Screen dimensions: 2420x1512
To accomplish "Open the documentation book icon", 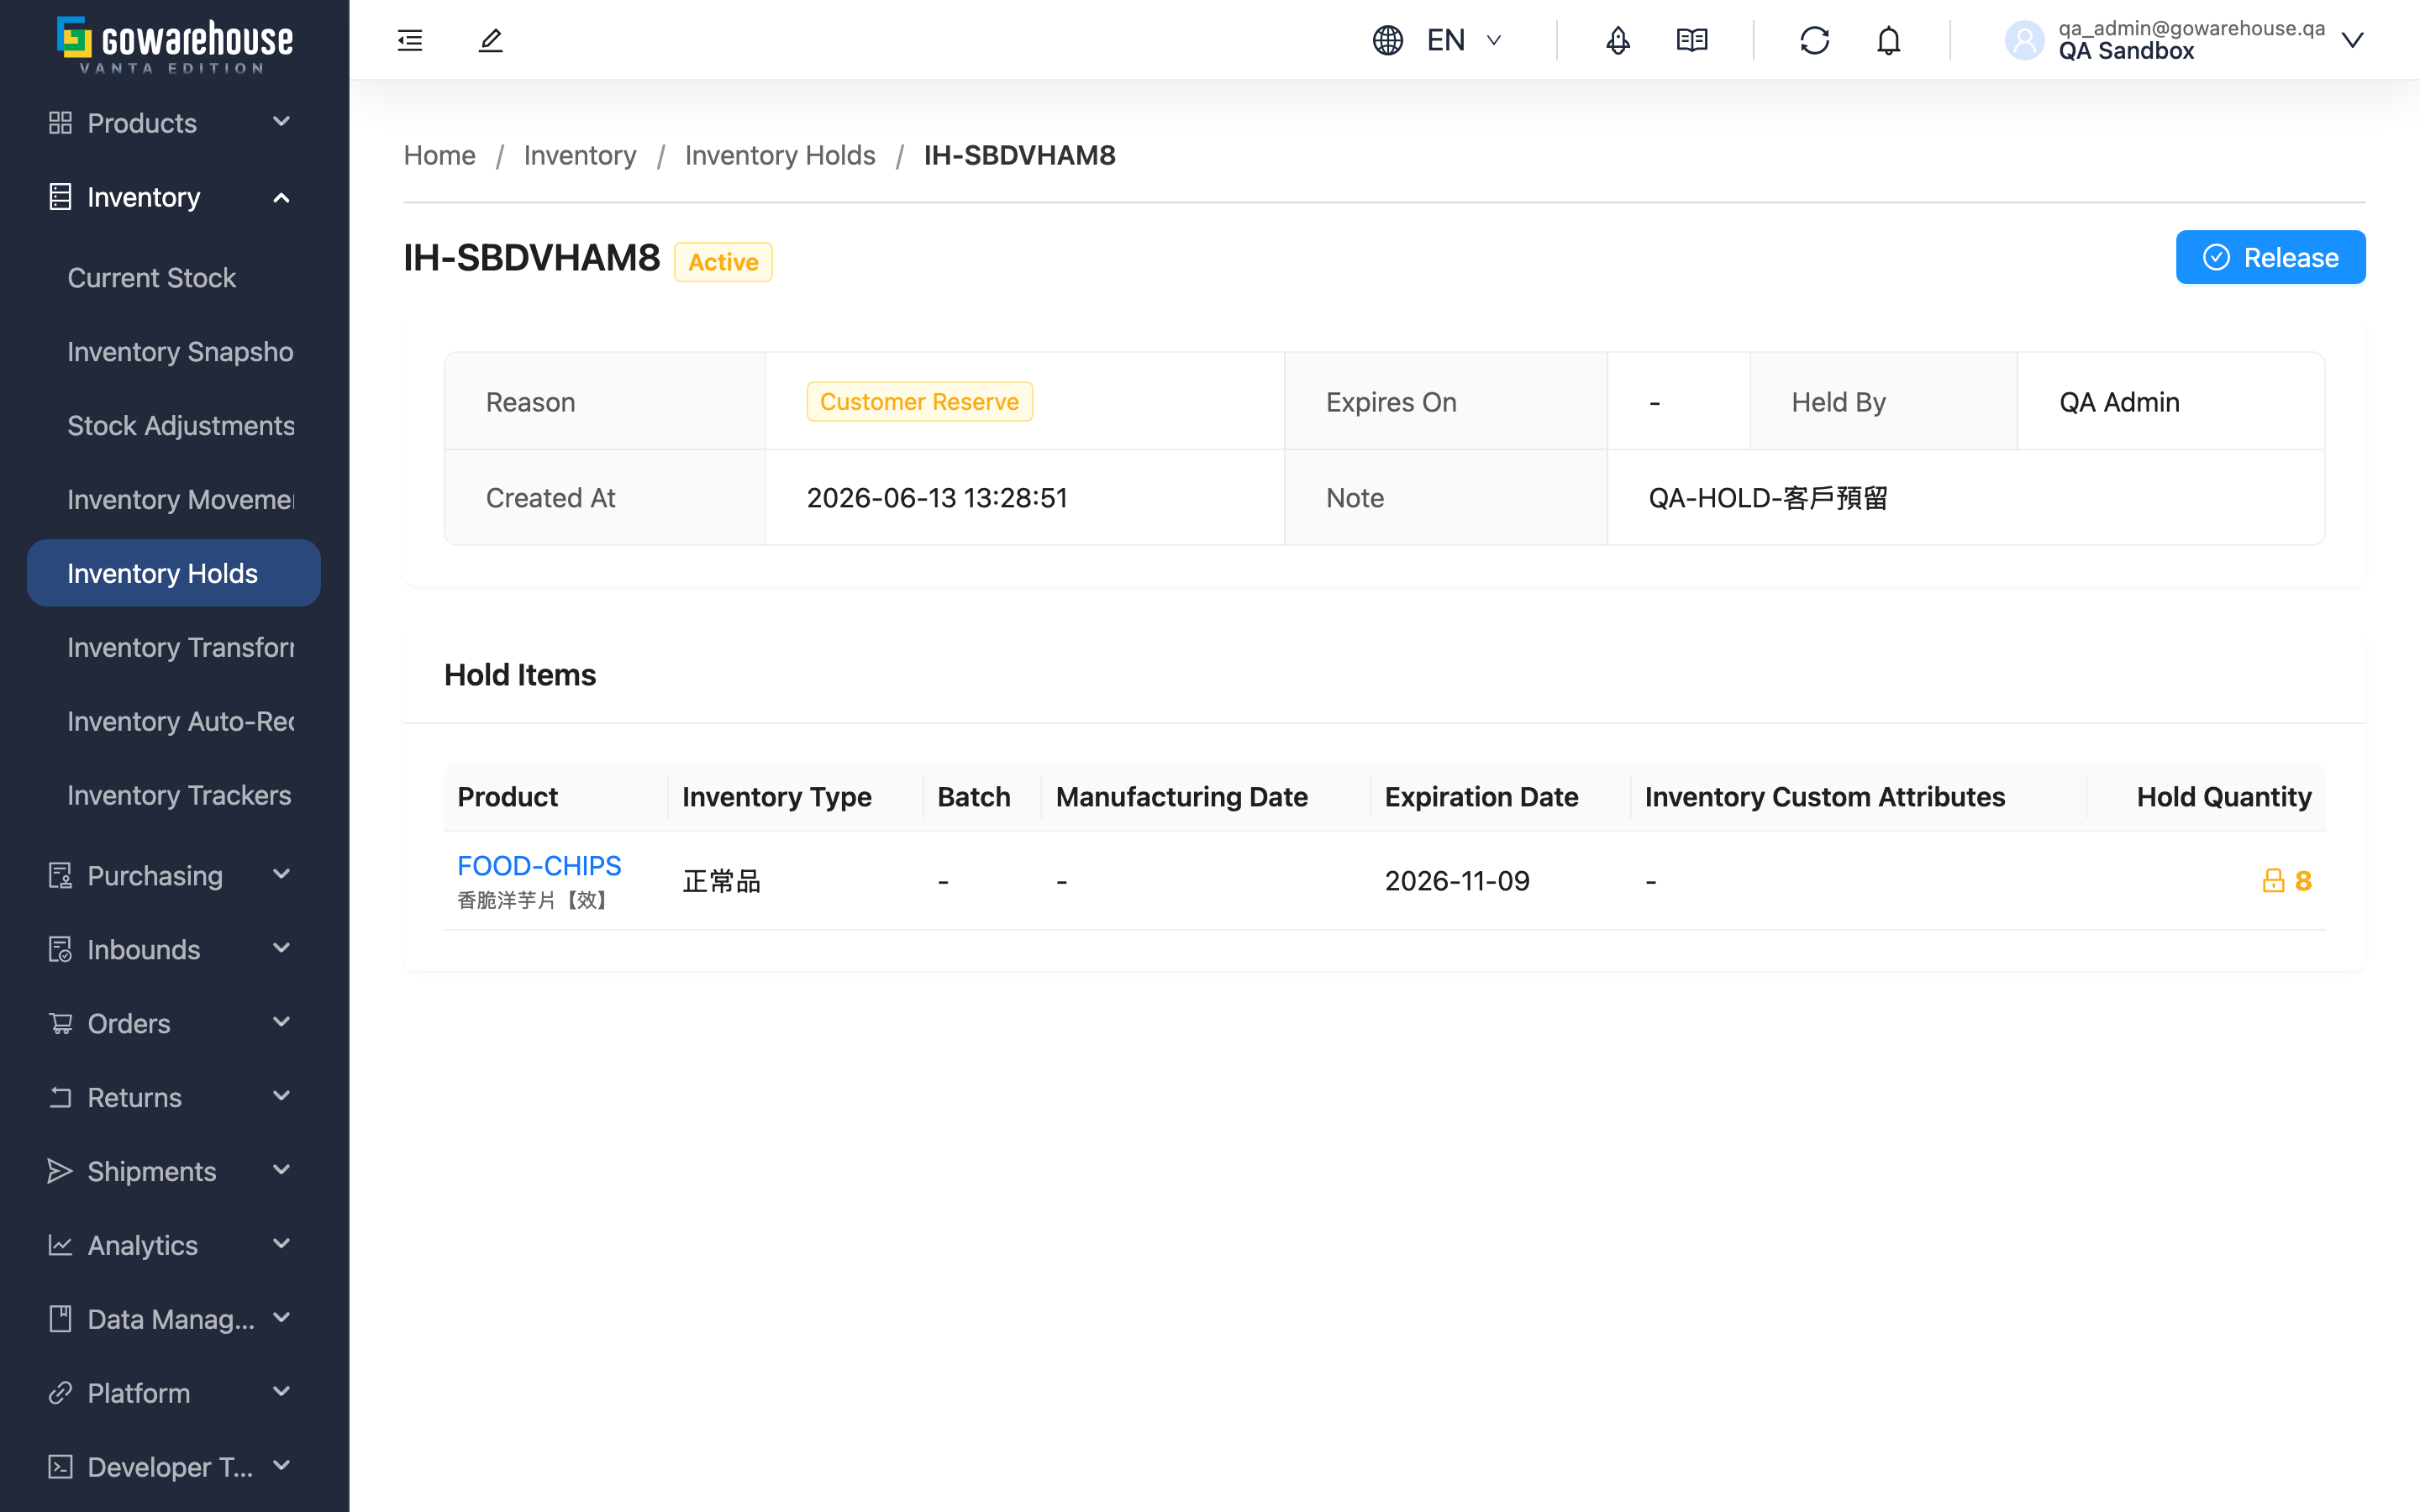I will click(1692, 40).
